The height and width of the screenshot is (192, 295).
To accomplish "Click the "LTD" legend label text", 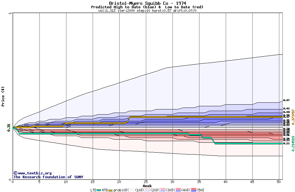I will 94,190.
